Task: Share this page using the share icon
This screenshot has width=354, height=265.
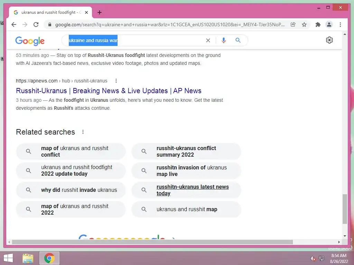Action: click(293, 24)
